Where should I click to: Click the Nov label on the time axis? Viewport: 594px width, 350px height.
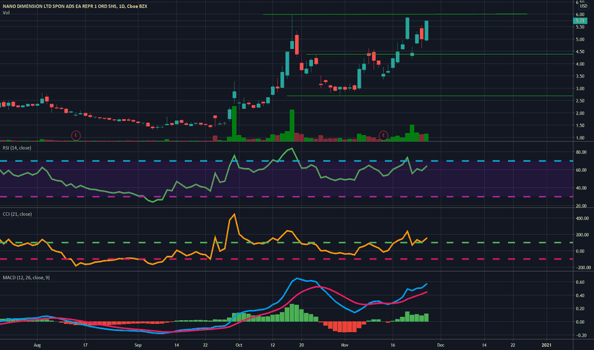[344, 345]
